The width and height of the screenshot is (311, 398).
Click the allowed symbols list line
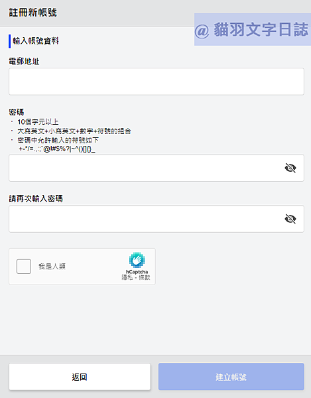point(57,149)
